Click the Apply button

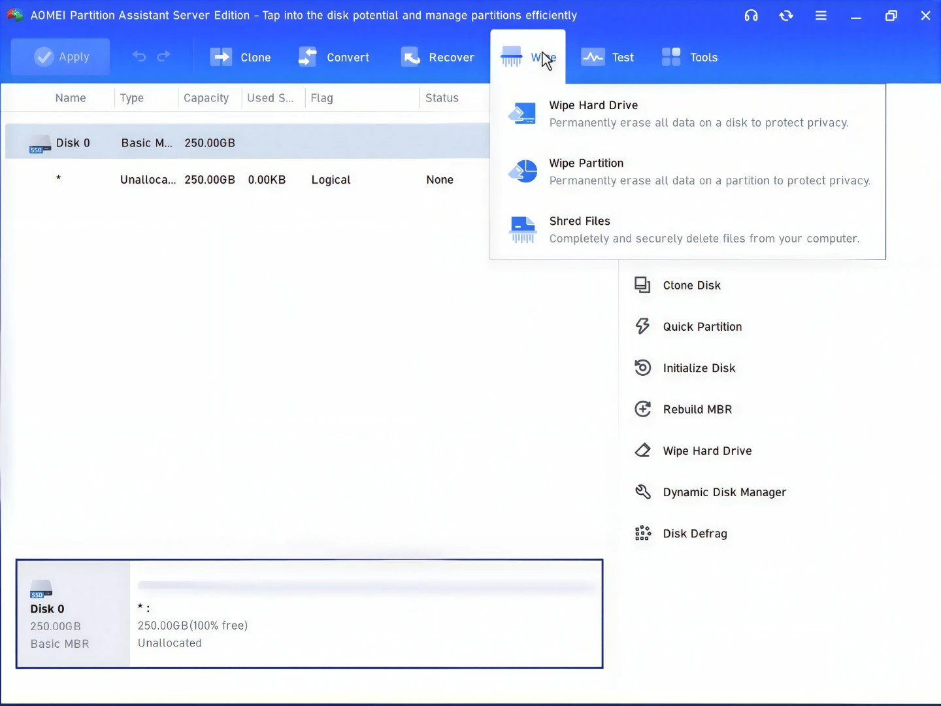pos(61,57)
